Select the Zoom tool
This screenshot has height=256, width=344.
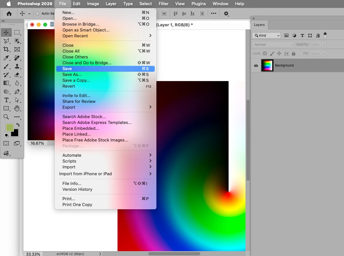6,117
